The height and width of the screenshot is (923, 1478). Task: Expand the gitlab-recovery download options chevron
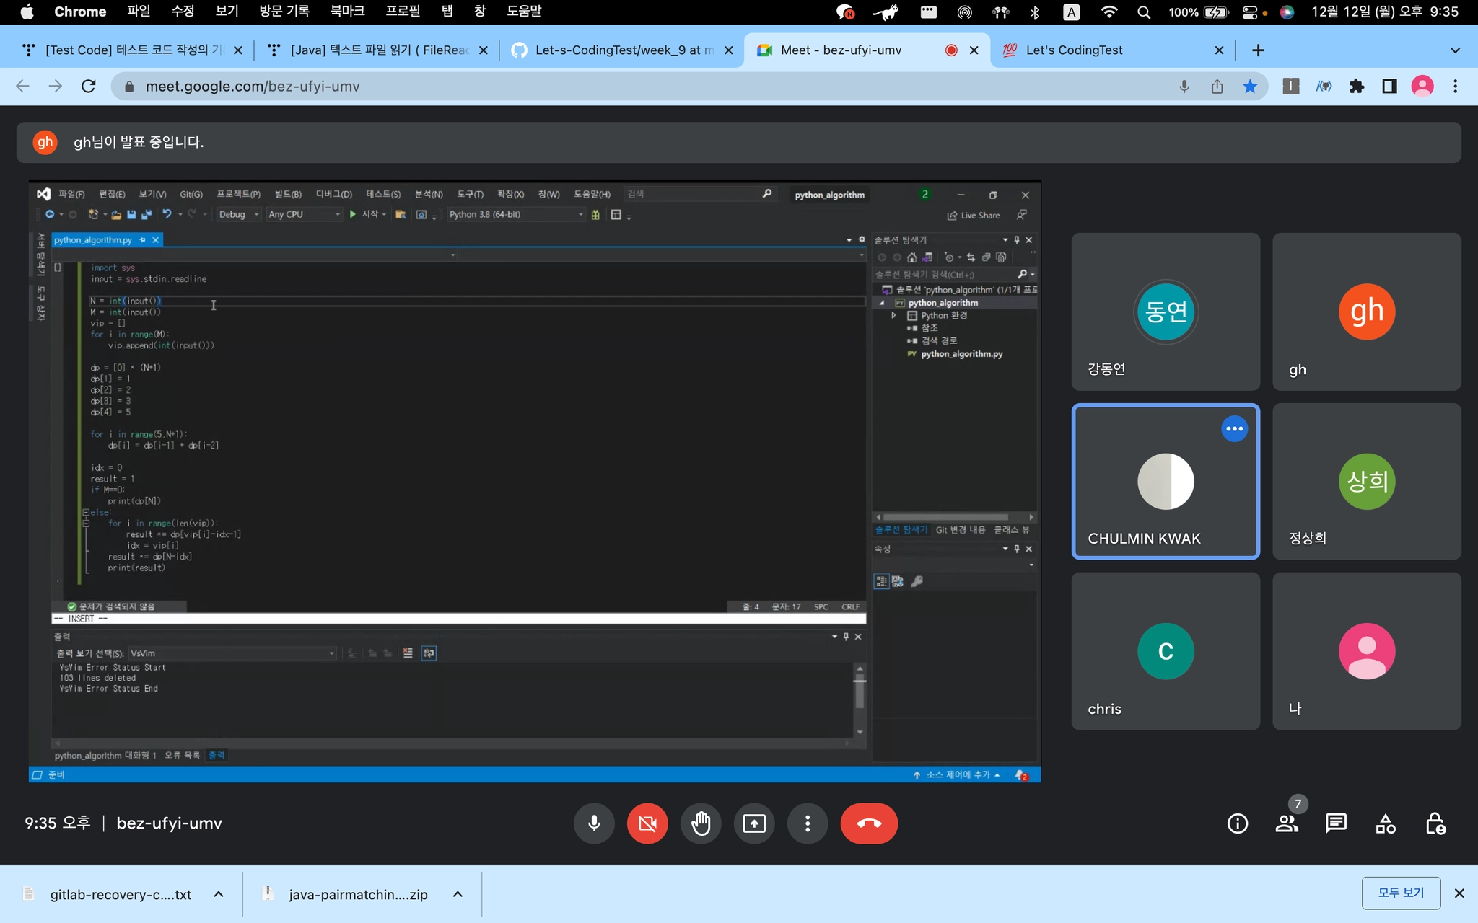tap(219, 894)
